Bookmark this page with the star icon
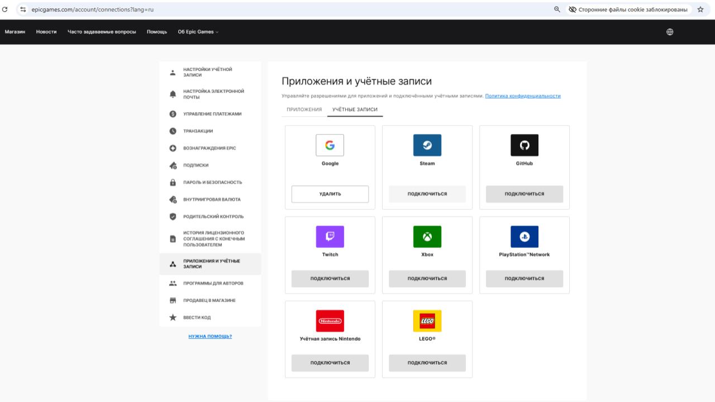 tap(700, 9)
